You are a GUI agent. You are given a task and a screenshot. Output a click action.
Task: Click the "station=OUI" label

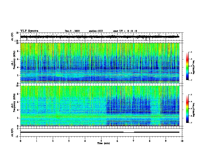coord(96,31)
